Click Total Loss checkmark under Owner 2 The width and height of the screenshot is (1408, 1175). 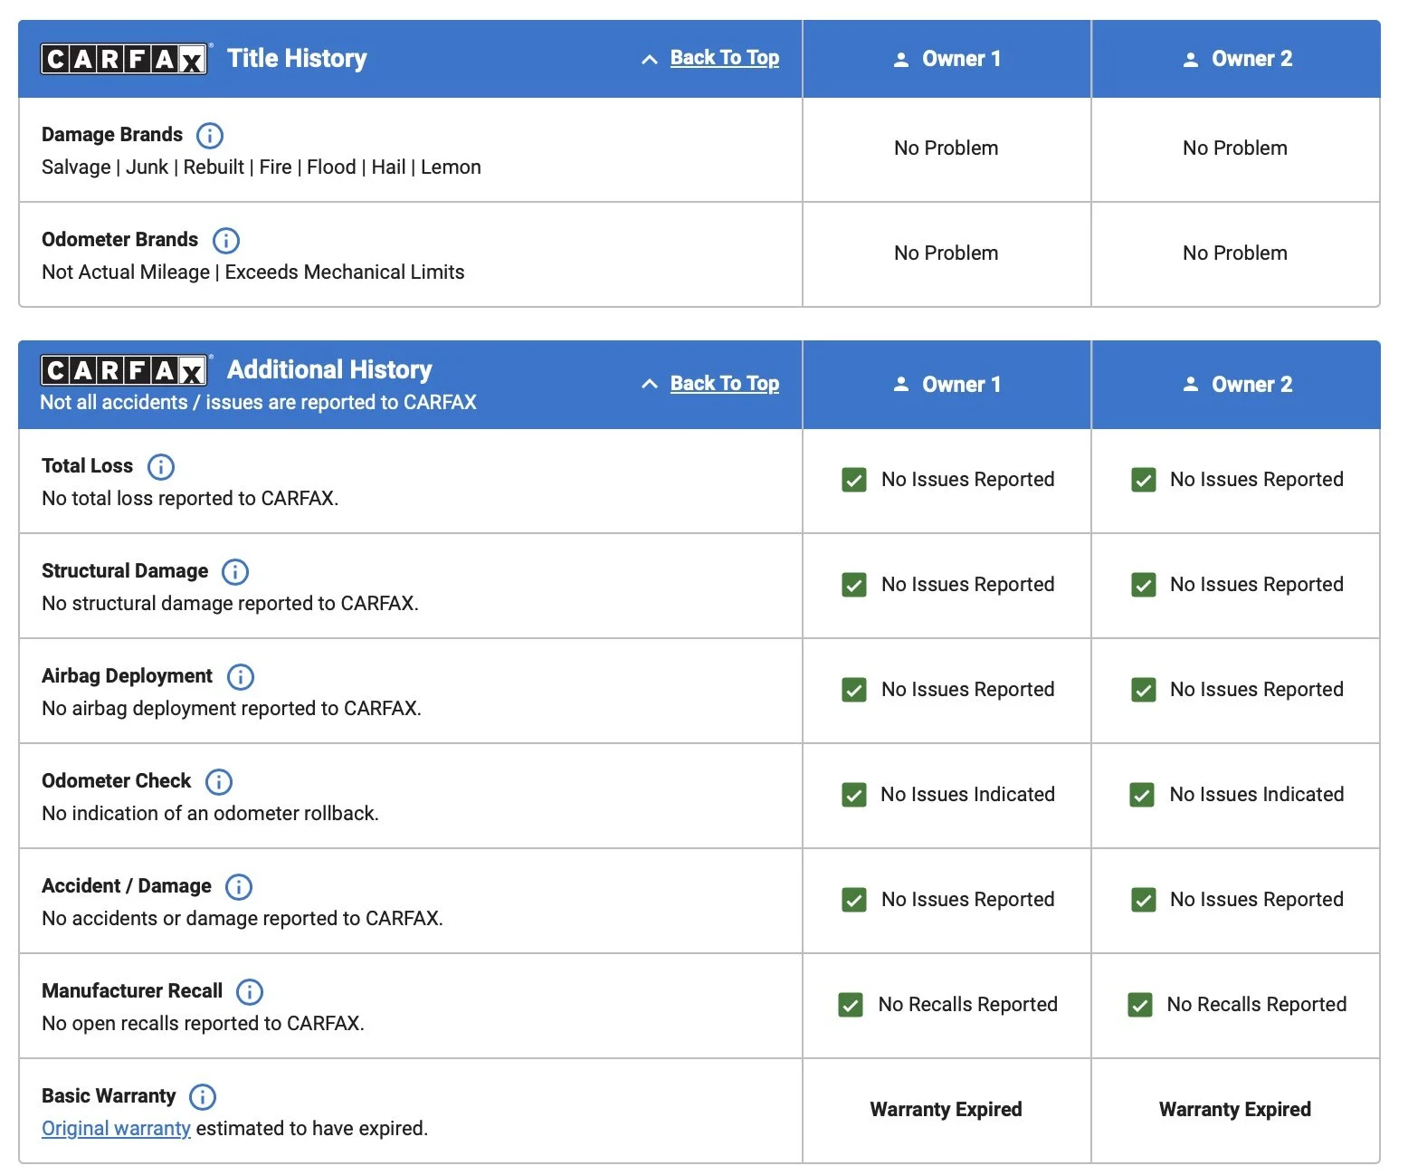click(1144, 480)
